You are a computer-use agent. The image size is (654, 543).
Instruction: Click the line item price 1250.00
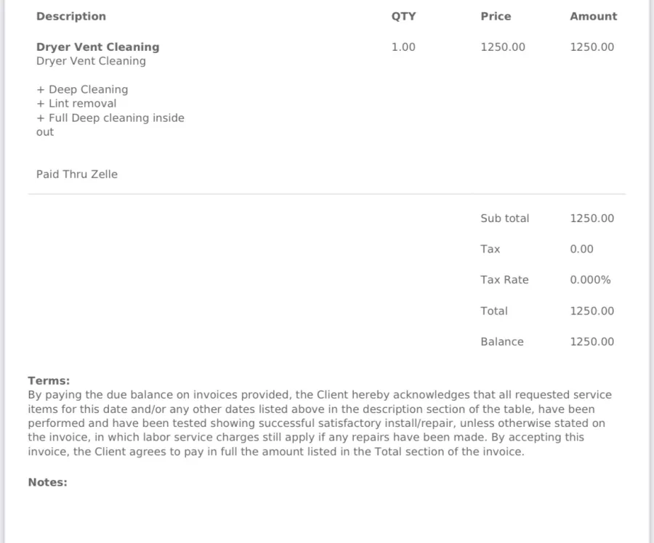point(503,46)
